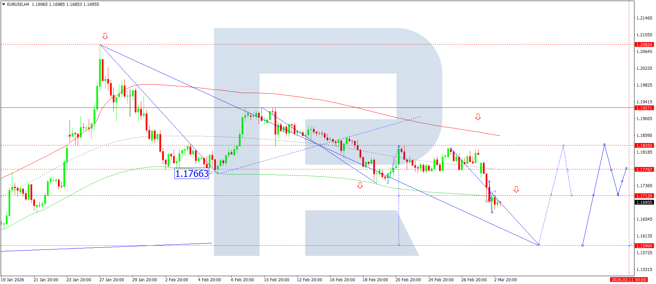The width and height of the screenshot is (656, 284).
Task: Select the 1.15904 price level tag
Action: pyautogui.click(x=644, y=246)
